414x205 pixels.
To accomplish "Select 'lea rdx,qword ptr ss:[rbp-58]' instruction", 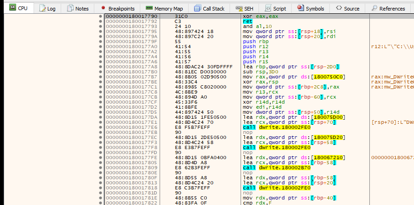I will pyautogui.click(x=289, y=178).
